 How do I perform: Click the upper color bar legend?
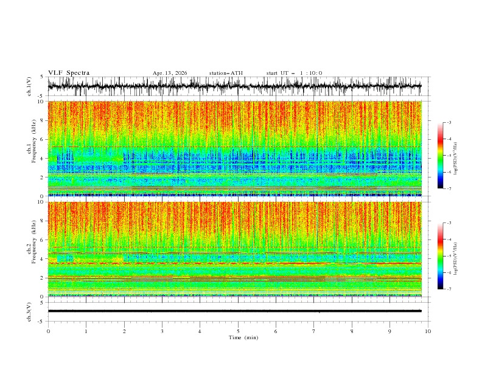[441, 156]
